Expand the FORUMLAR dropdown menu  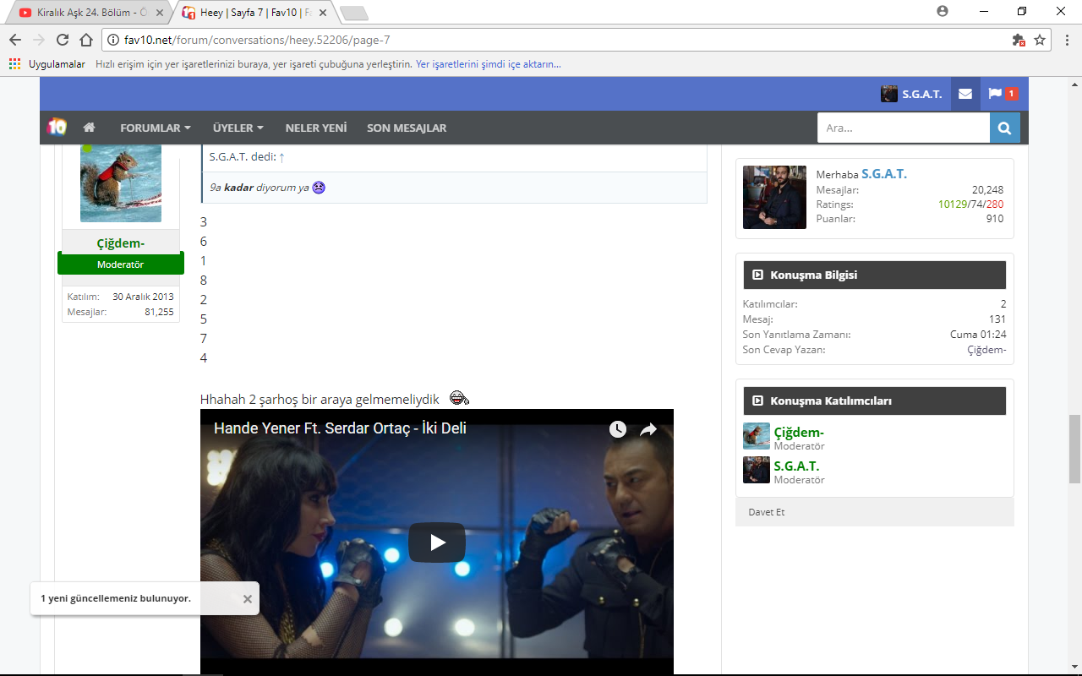(x=155, y=128)
